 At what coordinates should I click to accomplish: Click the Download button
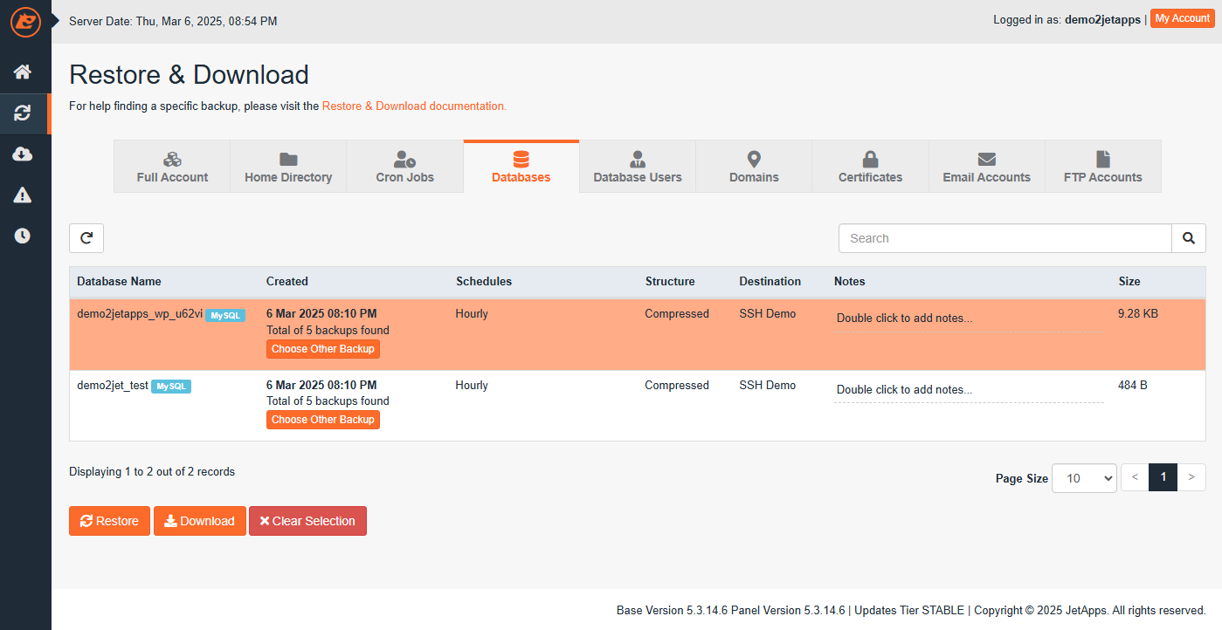point(199,521)
